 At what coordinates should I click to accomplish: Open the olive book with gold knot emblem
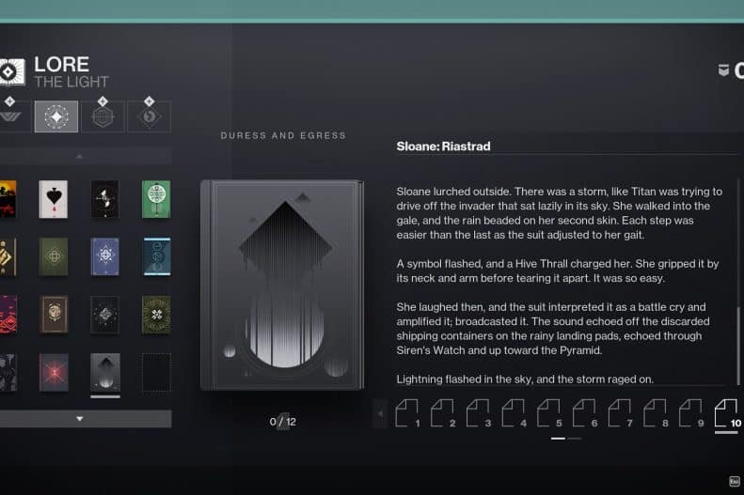coord(53,256)
